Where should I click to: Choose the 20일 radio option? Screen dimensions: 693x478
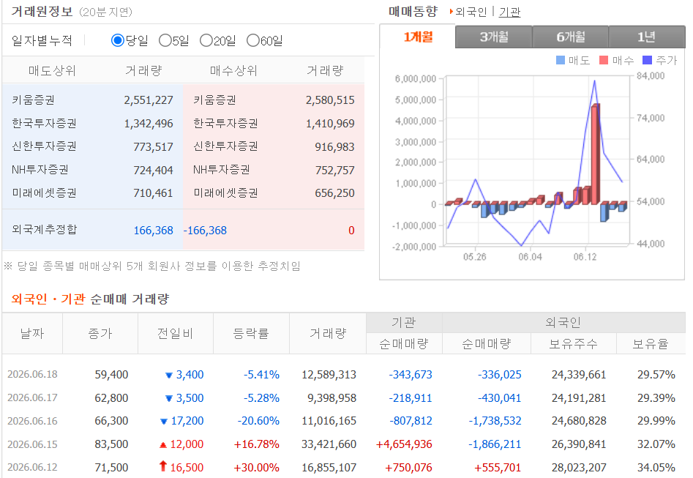(206, 41)
